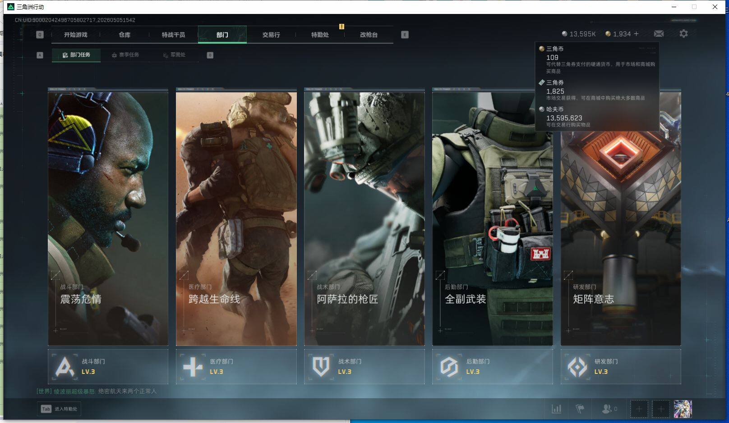Viewport: 729px width, 423px height.
Task: Open the 开始游戏 tab
Action: pyautogui.click(x=75, y=35)
